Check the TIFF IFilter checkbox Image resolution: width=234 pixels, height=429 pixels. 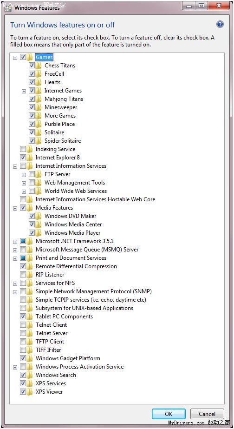pyautogui.click(x=23, y=350)
